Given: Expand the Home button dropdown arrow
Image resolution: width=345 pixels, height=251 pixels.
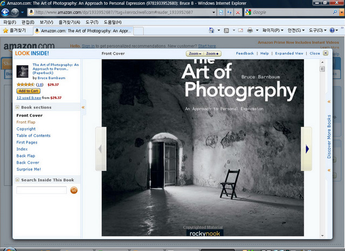Looking at the screenshot, I should (219, 30).
